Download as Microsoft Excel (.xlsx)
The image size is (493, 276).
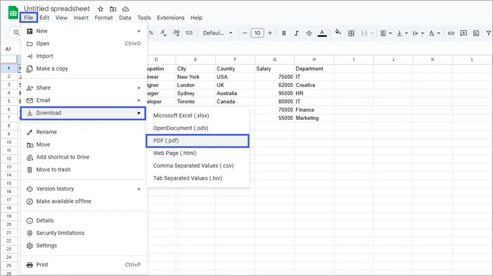(198, 116)
